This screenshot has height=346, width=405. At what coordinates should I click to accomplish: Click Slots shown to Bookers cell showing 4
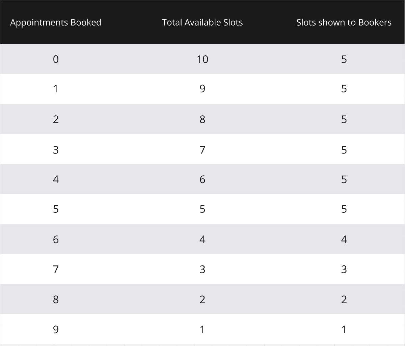tap(344, 239)
